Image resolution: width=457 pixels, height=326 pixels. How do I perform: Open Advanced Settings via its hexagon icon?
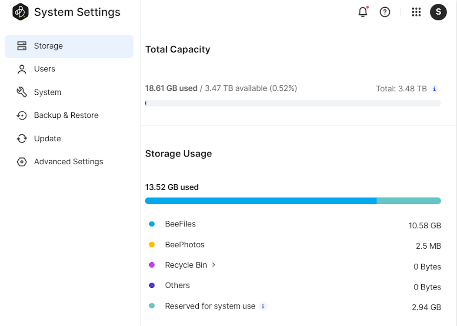(x=22, y=161)
